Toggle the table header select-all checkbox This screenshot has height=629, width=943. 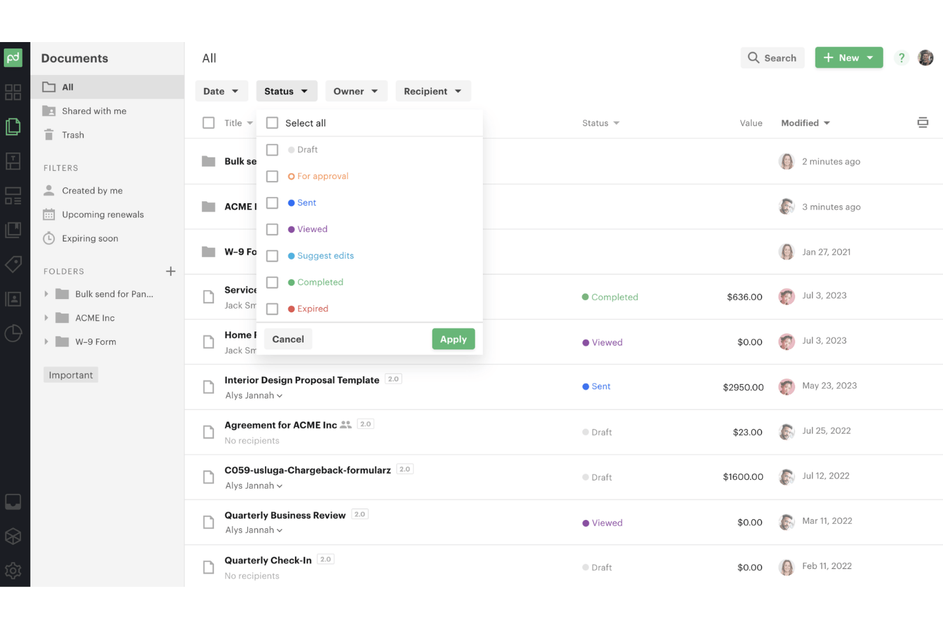click(208, 123)
